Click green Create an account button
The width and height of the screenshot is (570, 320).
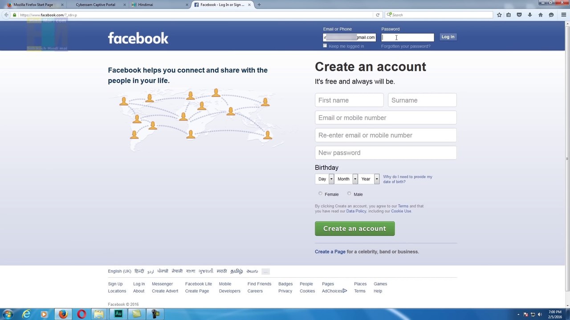pos(354,228)
